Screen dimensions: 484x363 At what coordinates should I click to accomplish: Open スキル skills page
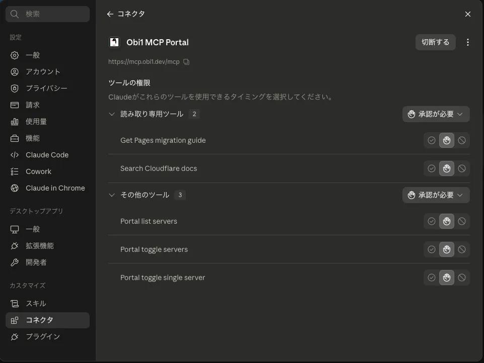click(47, 304)
